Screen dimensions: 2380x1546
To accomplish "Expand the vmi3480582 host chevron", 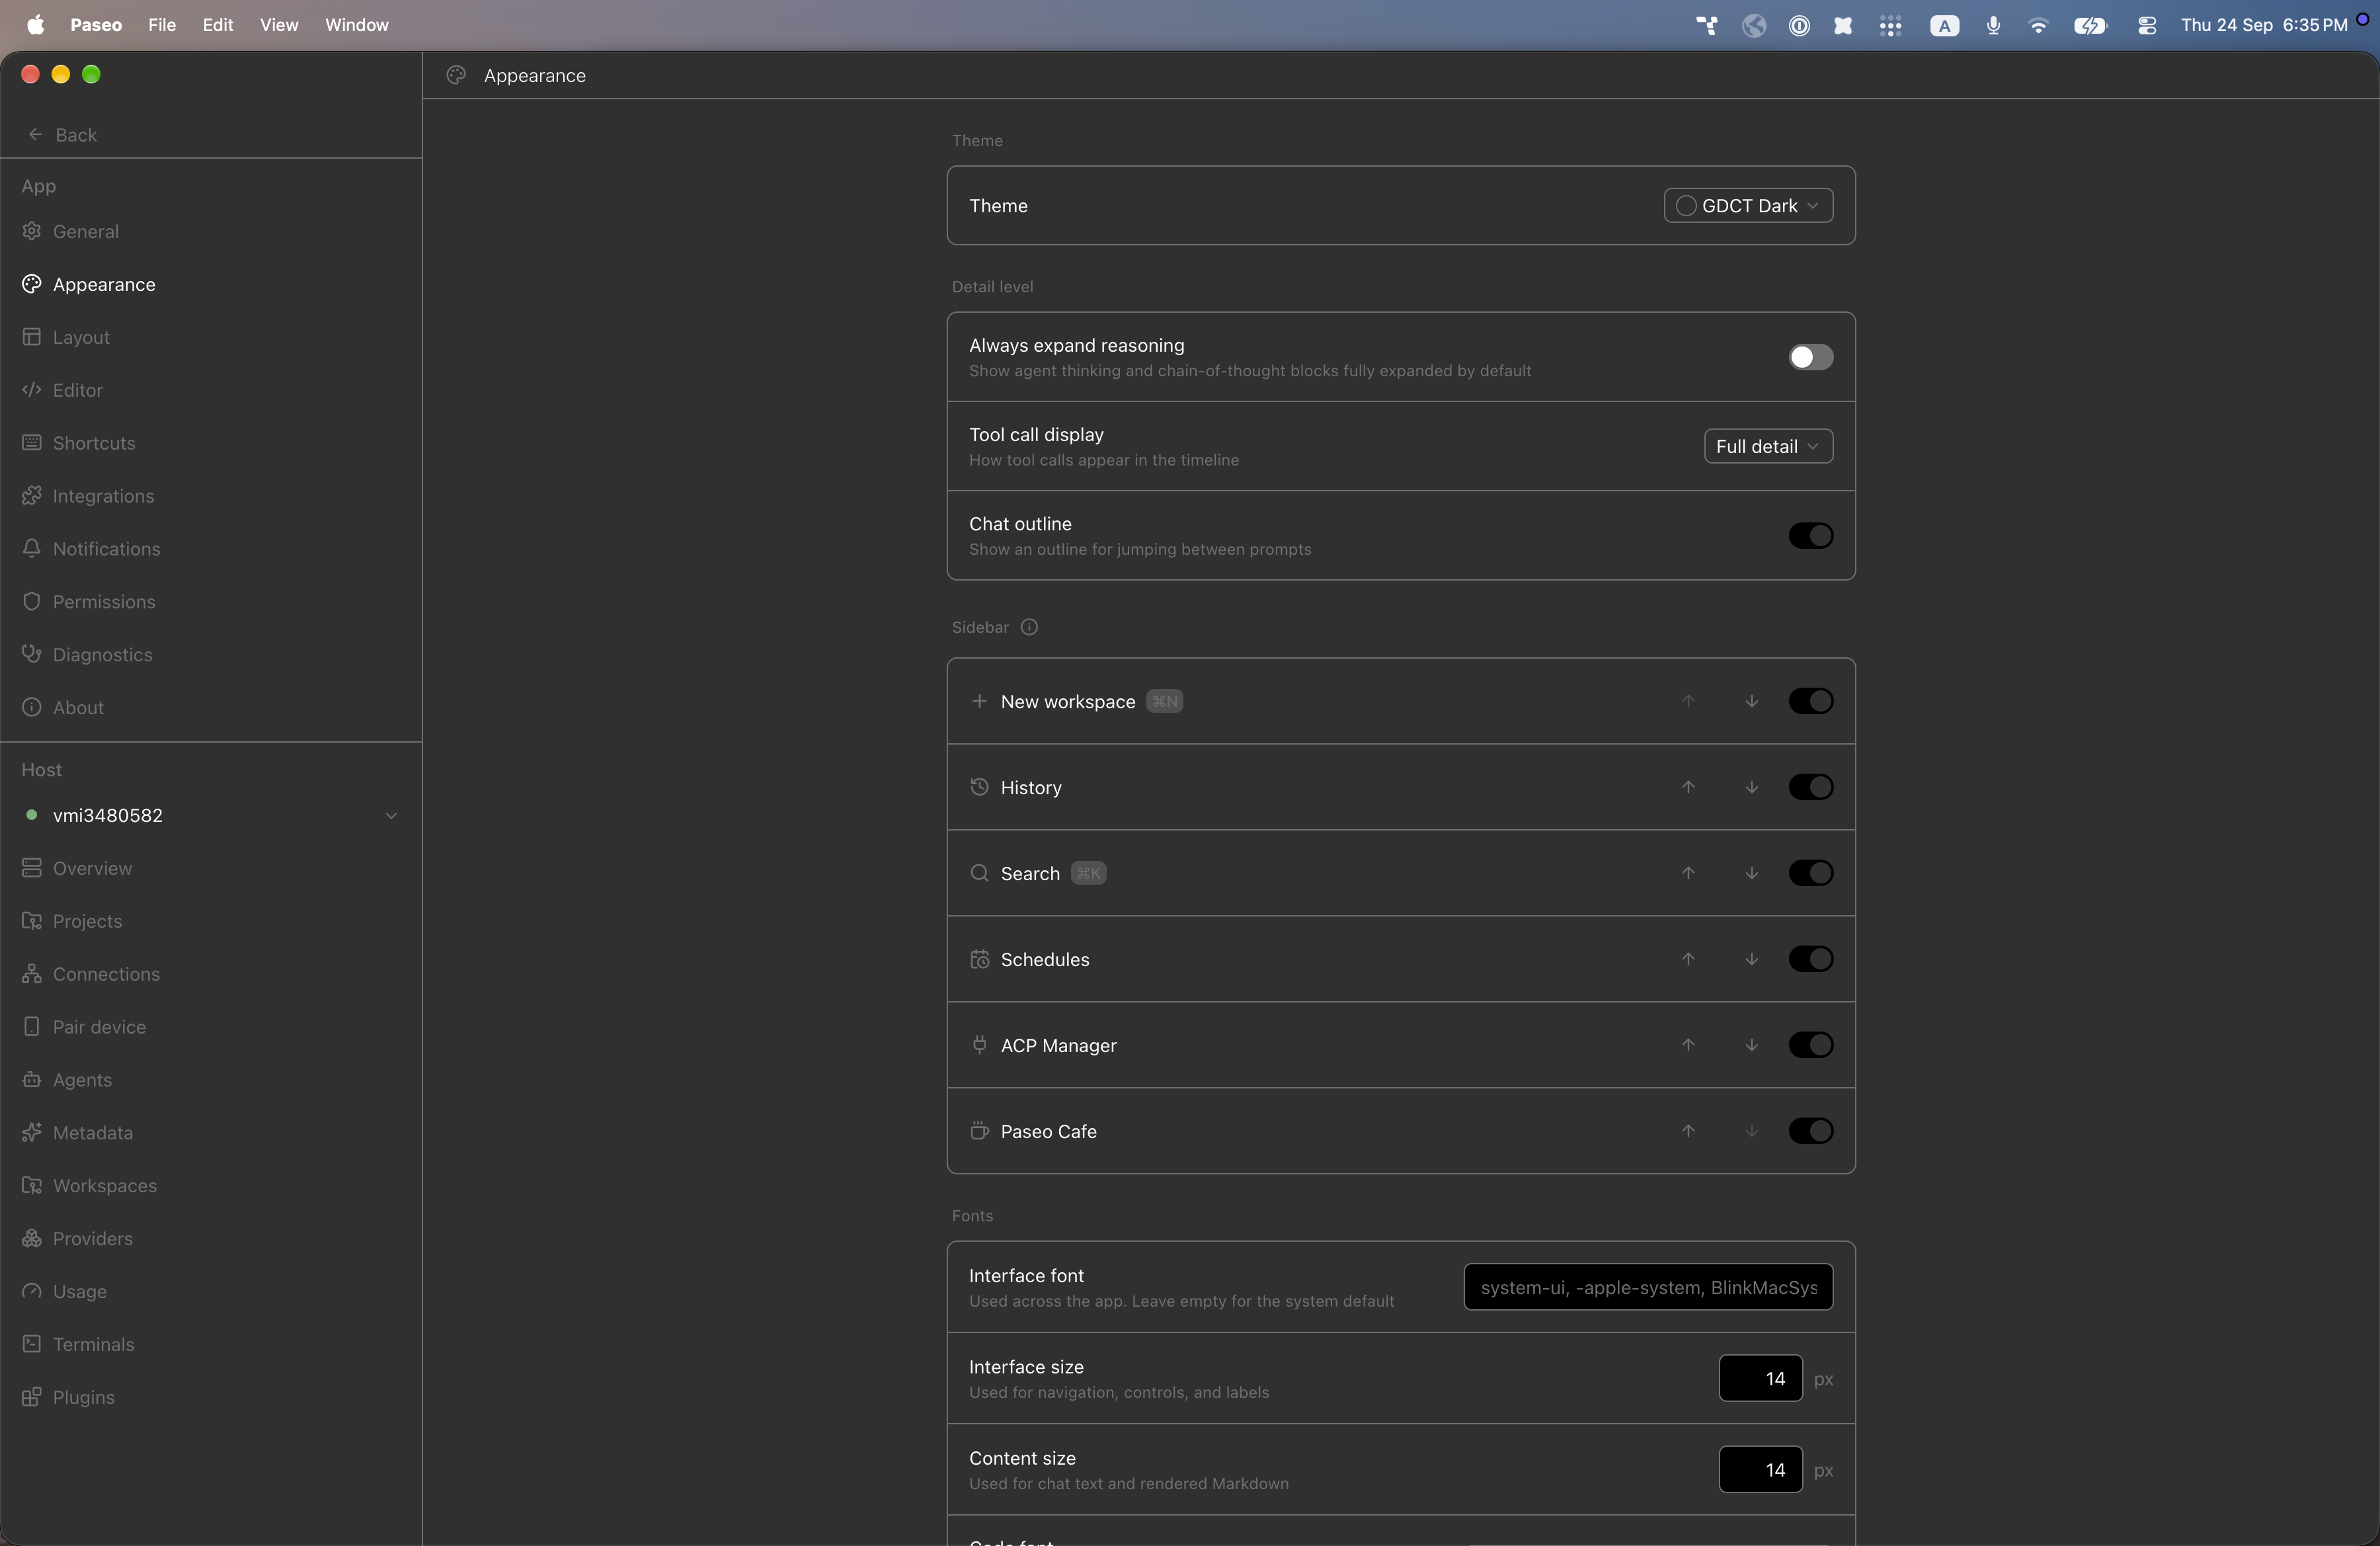I will (x=391, y=816).
